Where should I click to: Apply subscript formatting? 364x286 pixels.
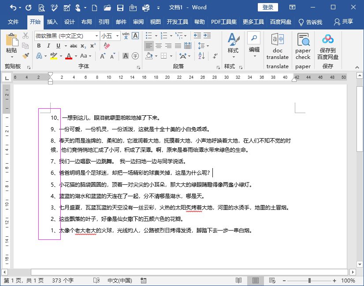[x=82, y=46]
